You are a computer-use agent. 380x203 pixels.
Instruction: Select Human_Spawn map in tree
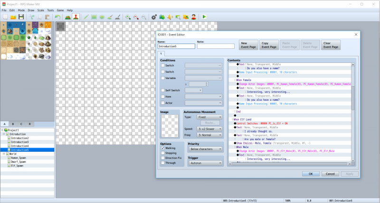(x=19, y=158)
